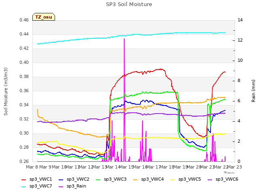Click the green sp3_VWC3 legend color marker
This screenshot has width=259, height=194.
tap(98, 180)
